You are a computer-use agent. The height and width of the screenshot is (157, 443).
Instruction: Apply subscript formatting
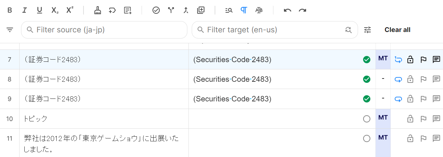(x=55, y=10)
